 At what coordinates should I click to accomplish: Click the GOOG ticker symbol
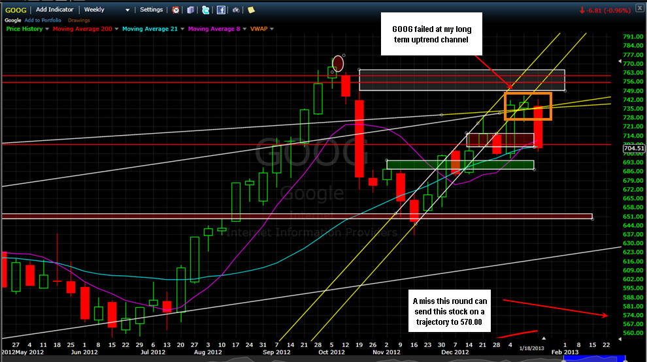(x=16, y=10)
